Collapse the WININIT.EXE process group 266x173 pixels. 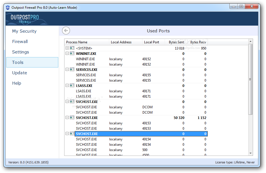pyautogui.click(x=67, y=53)
